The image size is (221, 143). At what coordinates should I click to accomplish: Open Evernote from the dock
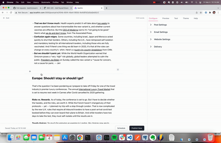152,137
